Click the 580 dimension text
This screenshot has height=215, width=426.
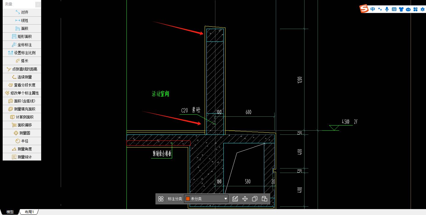tap(248, 181)
